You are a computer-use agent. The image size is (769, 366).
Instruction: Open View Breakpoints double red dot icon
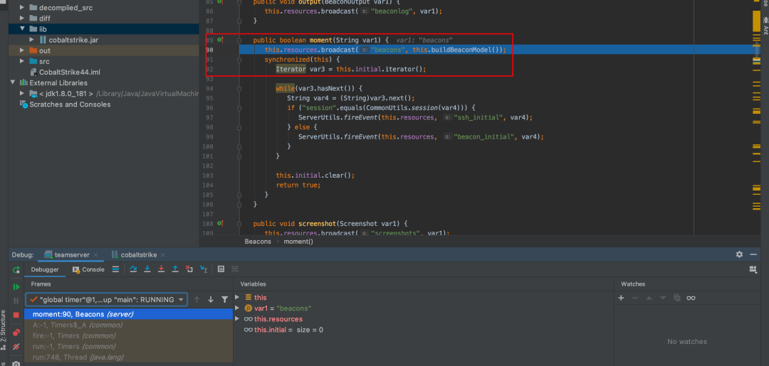(16, 333)
